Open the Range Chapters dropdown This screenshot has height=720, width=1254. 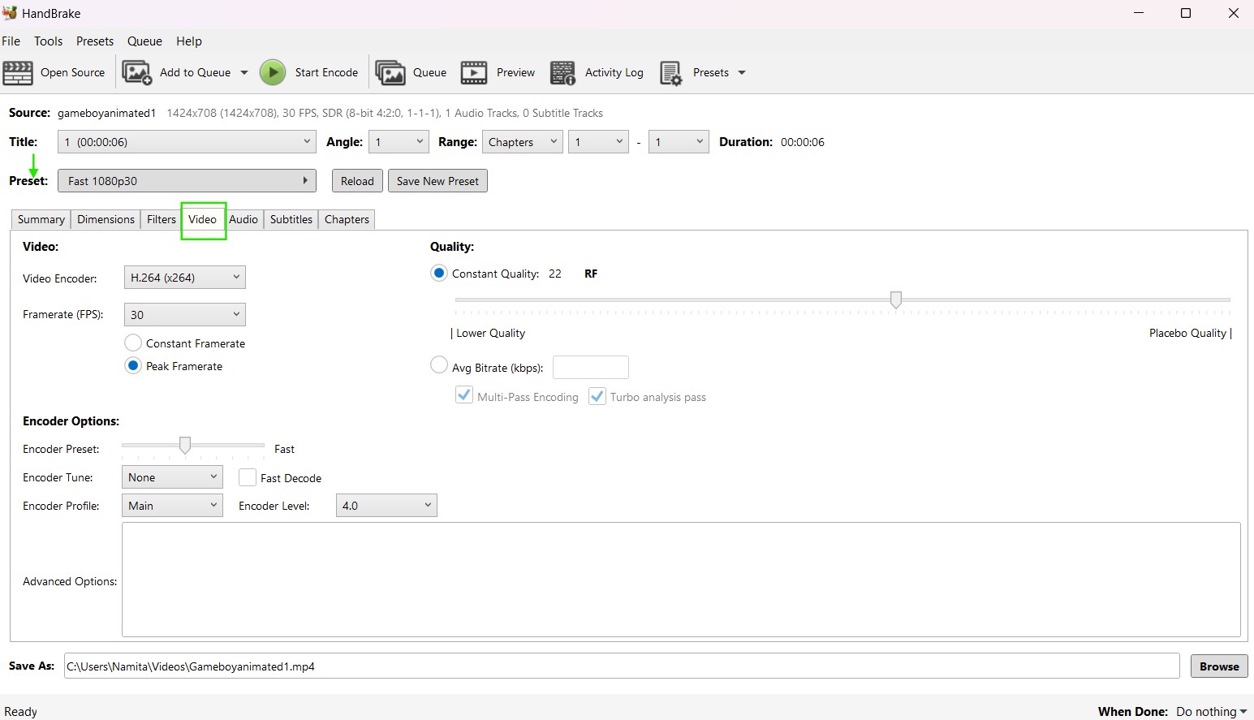pyautogui.click(x=522, y=142)
